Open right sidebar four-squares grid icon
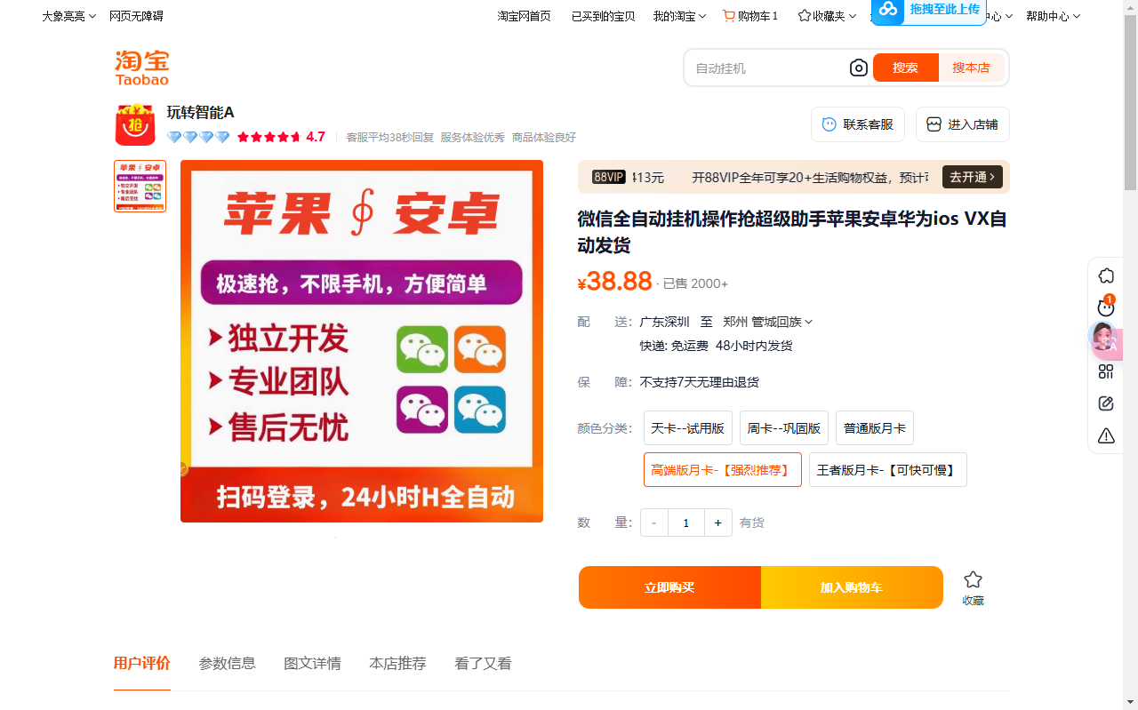 tap(1106, 371)
